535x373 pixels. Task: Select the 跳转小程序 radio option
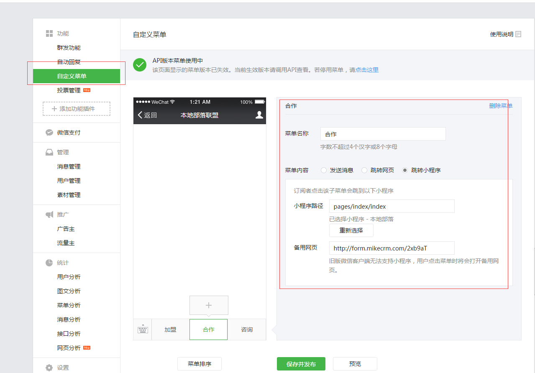pos(405,170)
